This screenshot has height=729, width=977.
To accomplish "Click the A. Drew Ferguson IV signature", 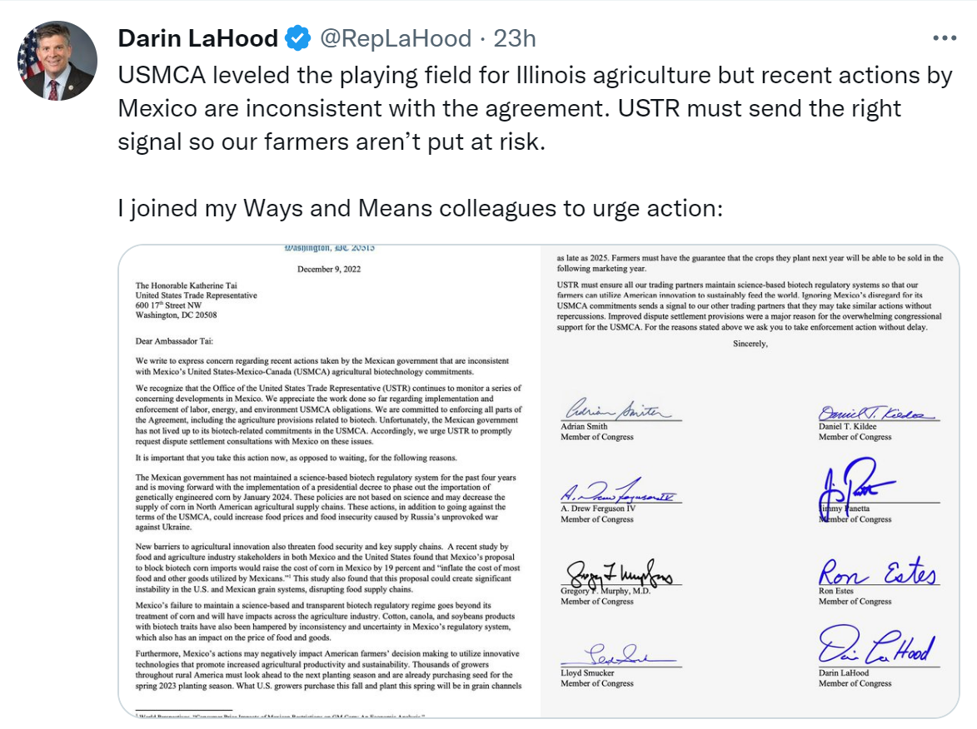I will tap(621, 494).
